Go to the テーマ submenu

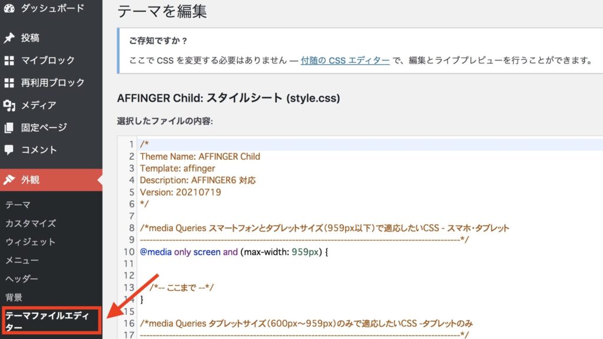coord(18,205)
